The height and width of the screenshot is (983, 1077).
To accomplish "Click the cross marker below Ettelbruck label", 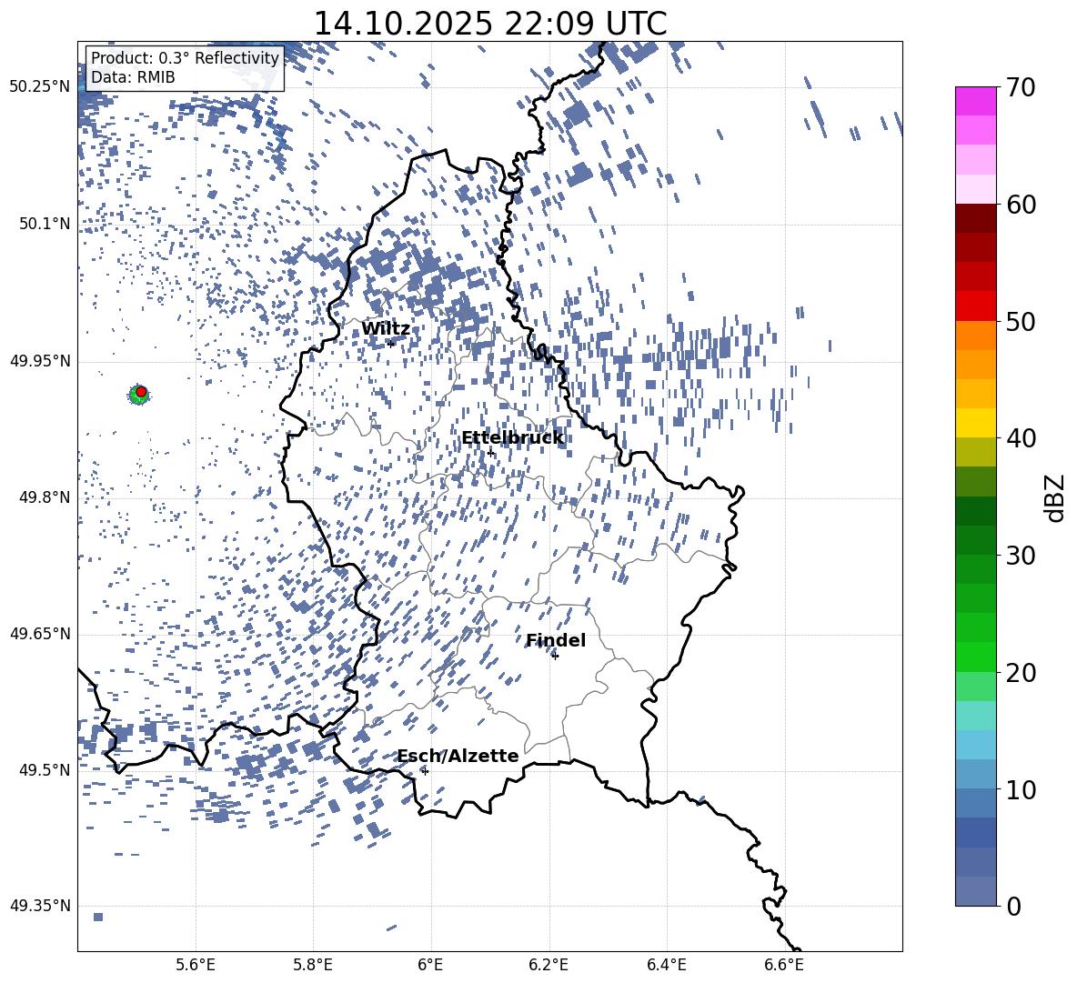I will click(x=490, y=453).
